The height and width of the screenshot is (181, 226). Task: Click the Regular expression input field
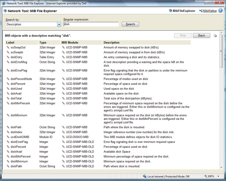click(91, 24)
